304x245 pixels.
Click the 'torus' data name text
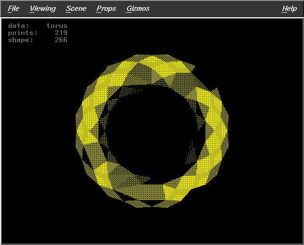click(x=57, y=26)
